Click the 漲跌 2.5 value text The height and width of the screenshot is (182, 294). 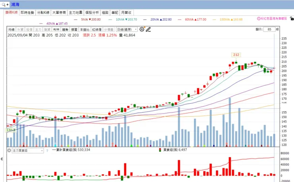[89, 35]
